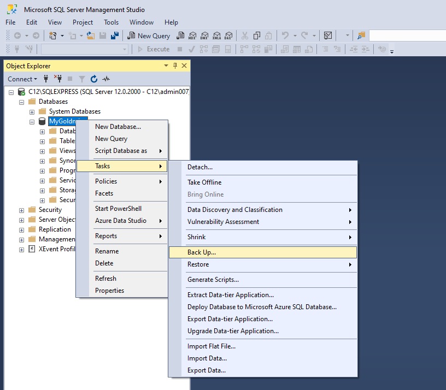This screenshot has width=446, height=390.
Task: Open Vulnerability Assessment submenu
Action: [x=262, y=222]
